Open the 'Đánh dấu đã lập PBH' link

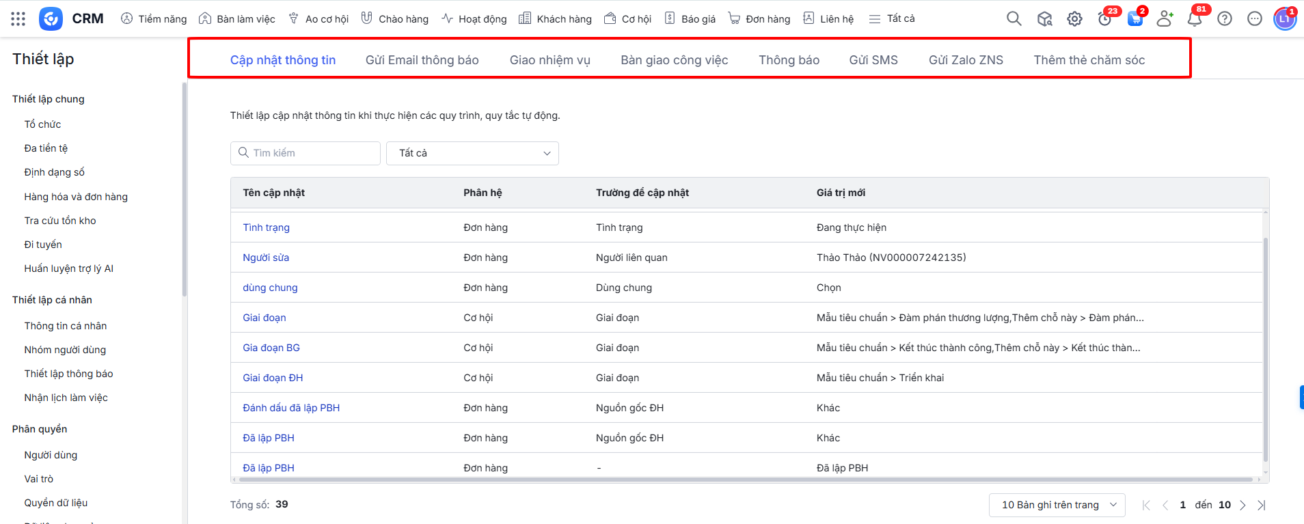(x=291, y=408)
